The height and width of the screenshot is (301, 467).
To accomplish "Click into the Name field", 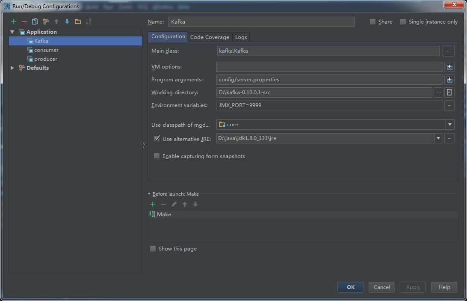I will point(261,22).
